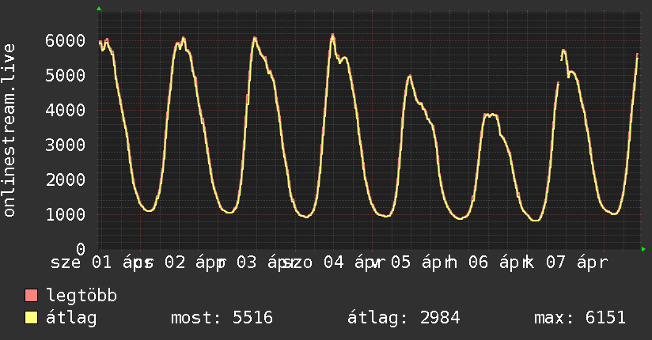652x340 pixels.
Task: Click the 0 y-axis label
Action: (81, 249)
